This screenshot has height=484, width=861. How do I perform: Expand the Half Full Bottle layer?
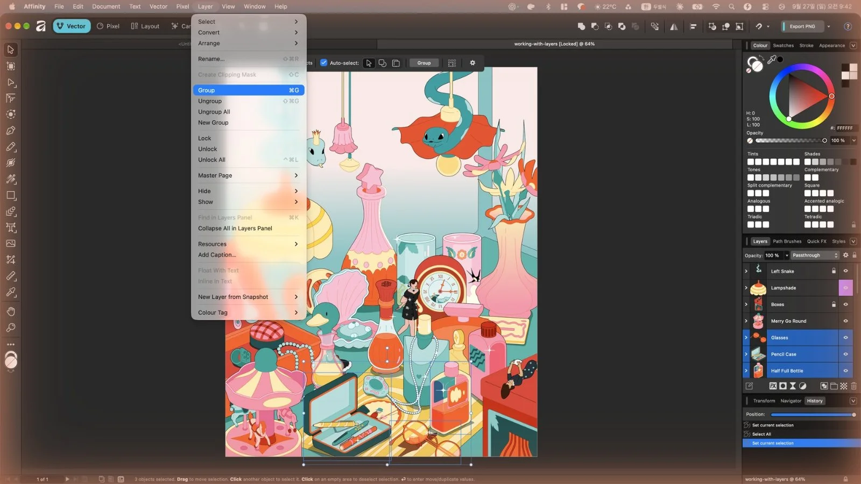pyautogui.click(x=746, y=371)
